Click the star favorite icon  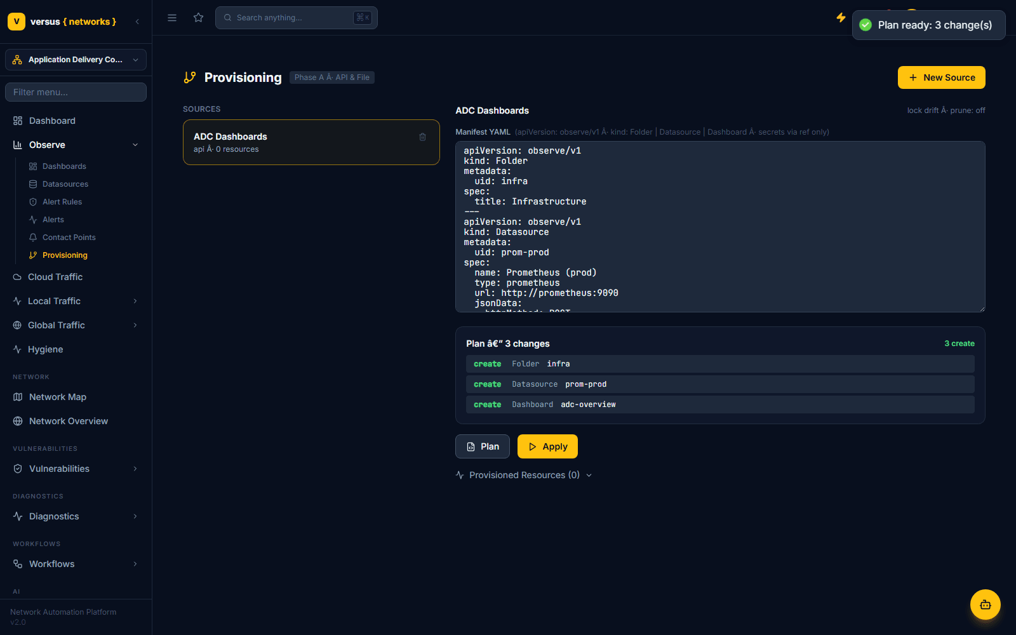[x=199, y=18]
